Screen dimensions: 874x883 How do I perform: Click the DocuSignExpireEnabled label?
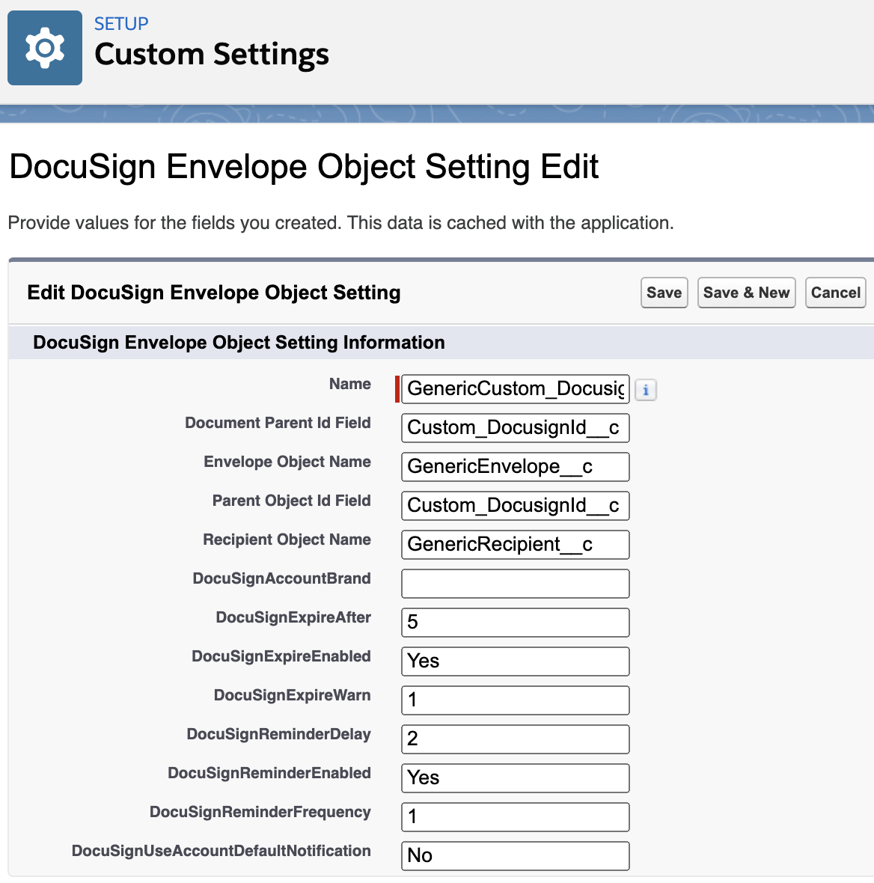click(281, 656)
